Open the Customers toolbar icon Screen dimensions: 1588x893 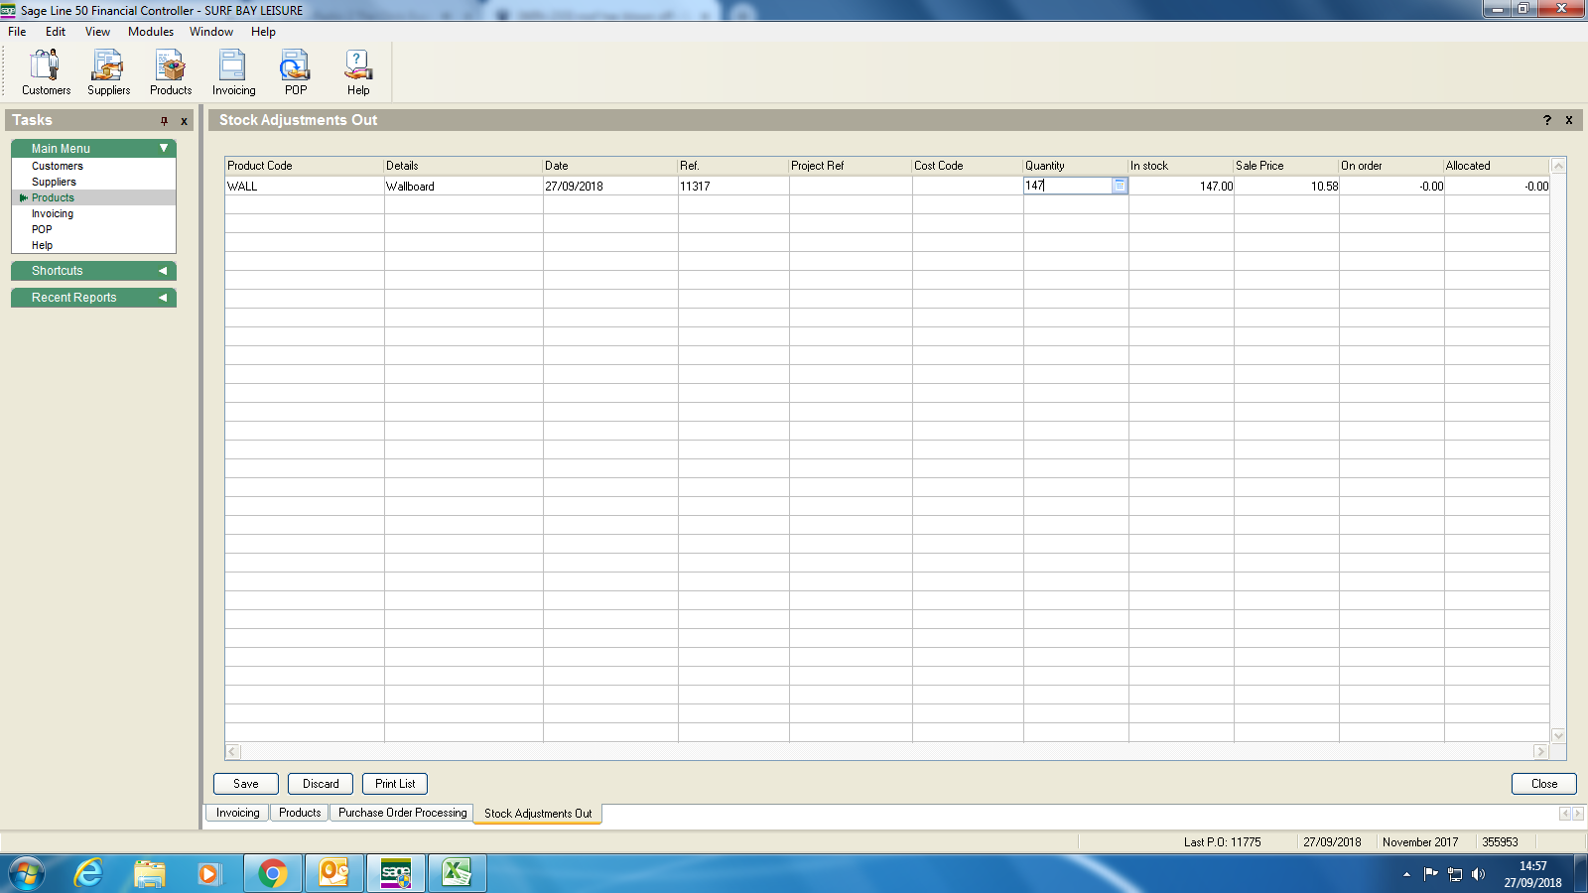(46, 72)
